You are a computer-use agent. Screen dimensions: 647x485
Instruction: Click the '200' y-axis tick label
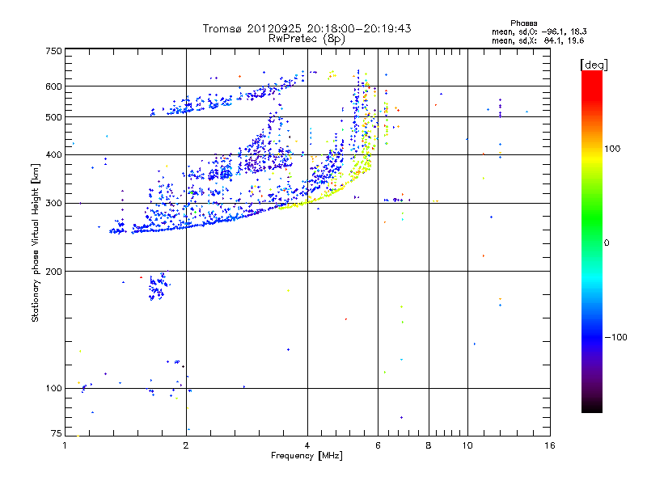click(54, 272)
